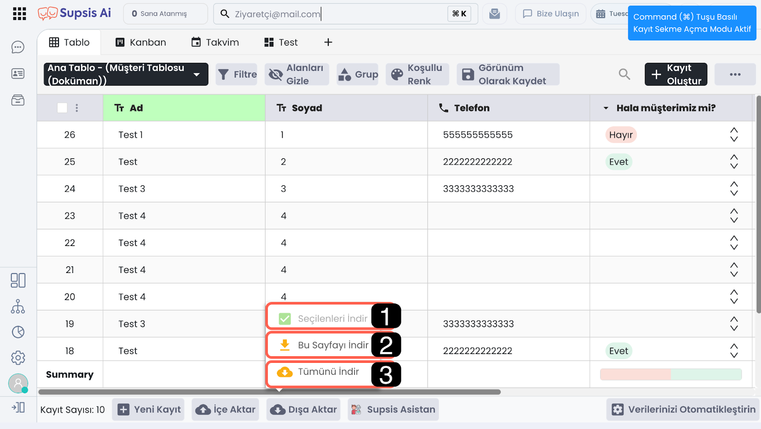Viewport: 761px width, 429px height.
Task: Open the contact card sidebar icon
Action: [x=18, y=74]
